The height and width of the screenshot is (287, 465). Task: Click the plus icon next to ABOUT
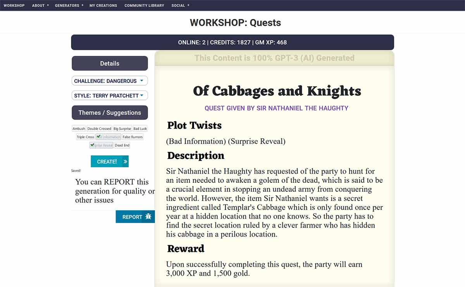point(48,5)
